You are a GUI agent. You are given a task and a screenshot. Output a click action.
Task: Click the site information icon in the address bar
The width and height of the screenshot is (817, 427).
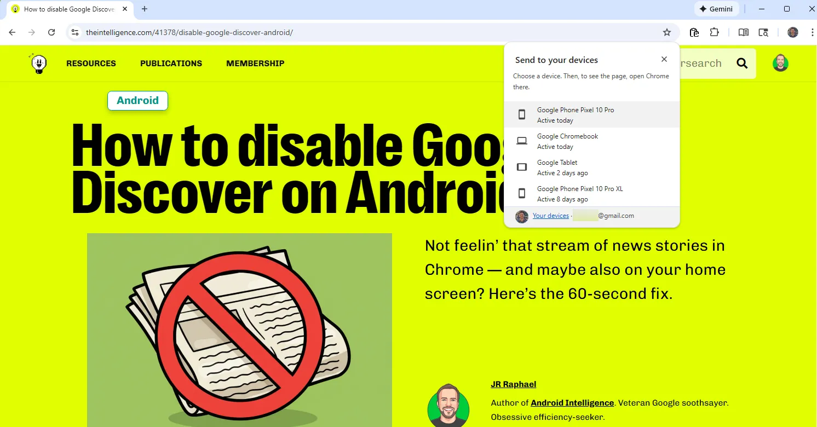pos(74,32)
